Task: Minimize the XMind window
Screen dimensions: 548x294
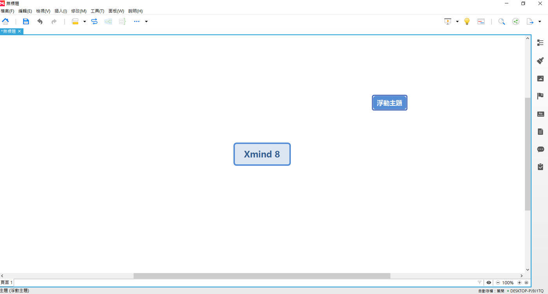Action: tap(507, 4)
